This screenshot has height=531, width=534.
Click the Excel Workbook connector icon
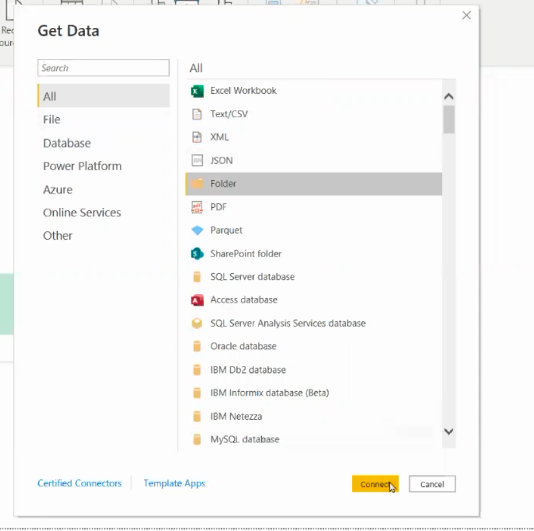pyautogui.click(x=197, y=91)
